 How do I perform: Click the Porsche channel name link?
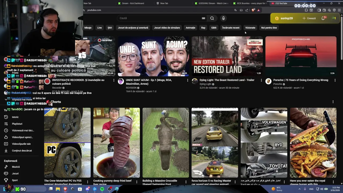pyautogui.click(x=278, y=84)
